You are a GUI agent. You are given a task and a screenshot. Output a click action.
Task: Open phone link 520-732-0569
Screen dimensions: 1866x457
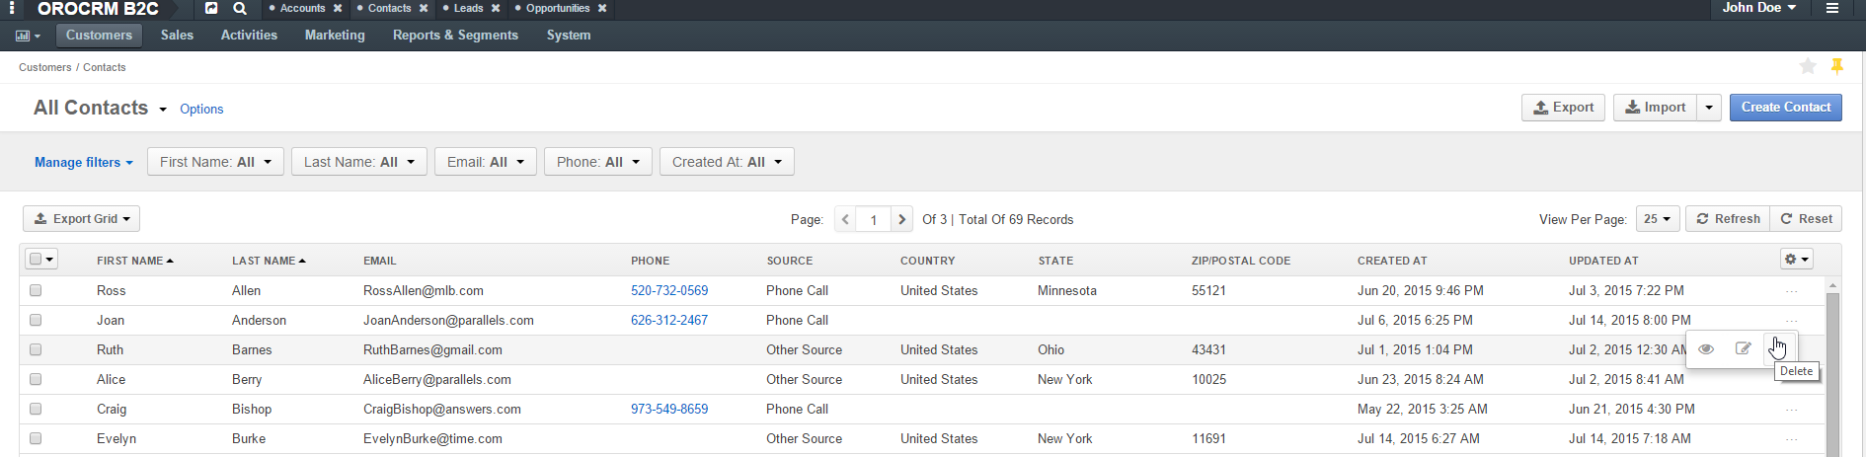click(x=669, y=290)
